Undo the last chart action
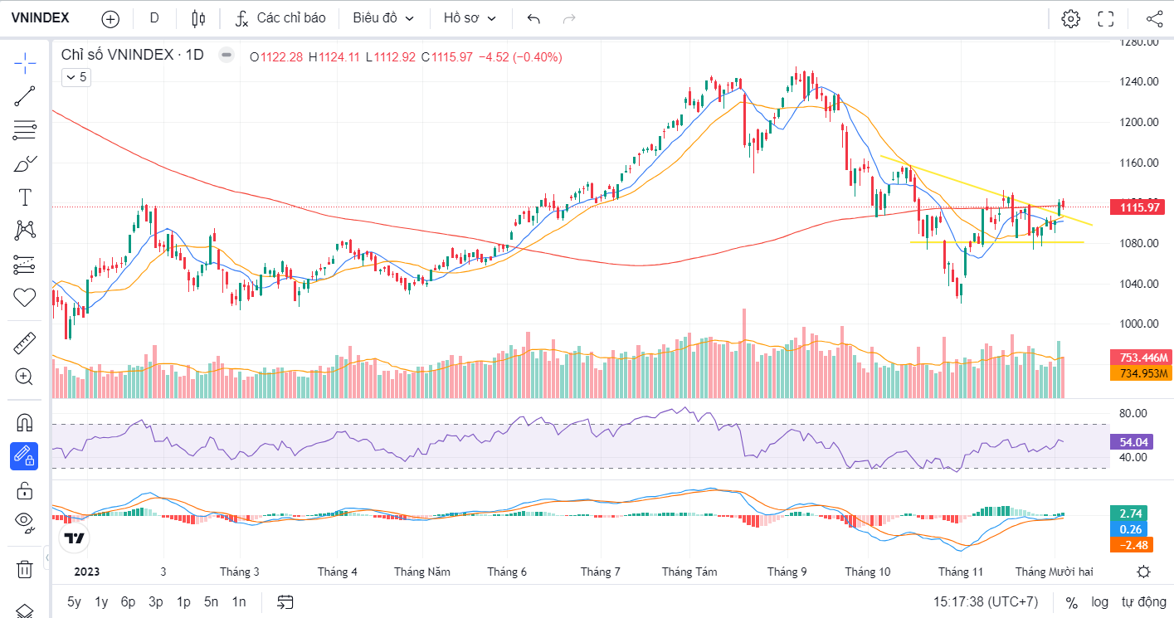This screenshot has height=618, width=1174. (534, 18)
